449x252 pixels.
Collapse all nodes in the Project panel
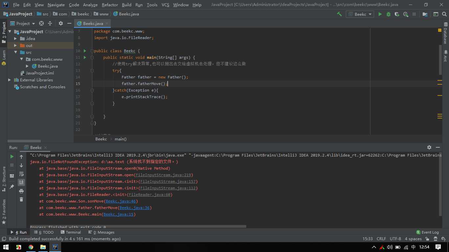tap(50, 23)
